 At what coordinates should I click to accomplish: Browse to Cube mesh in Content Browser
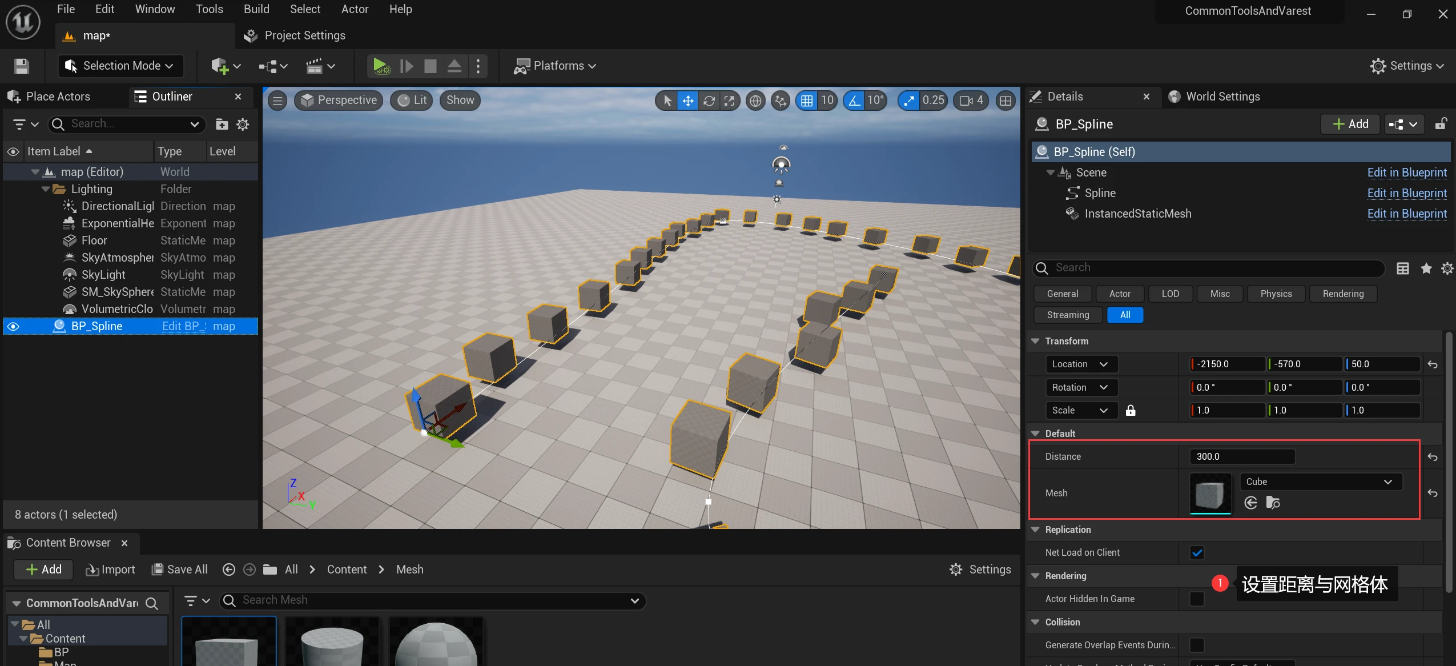[x=1273, y=503]
